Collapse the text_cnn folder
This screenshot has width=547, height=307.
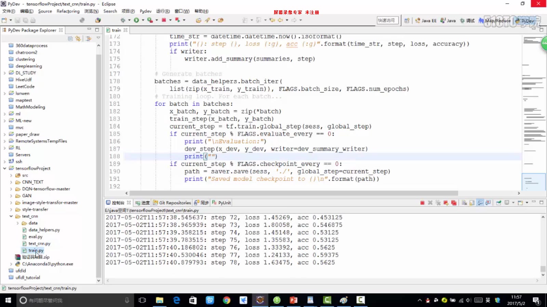11,216
